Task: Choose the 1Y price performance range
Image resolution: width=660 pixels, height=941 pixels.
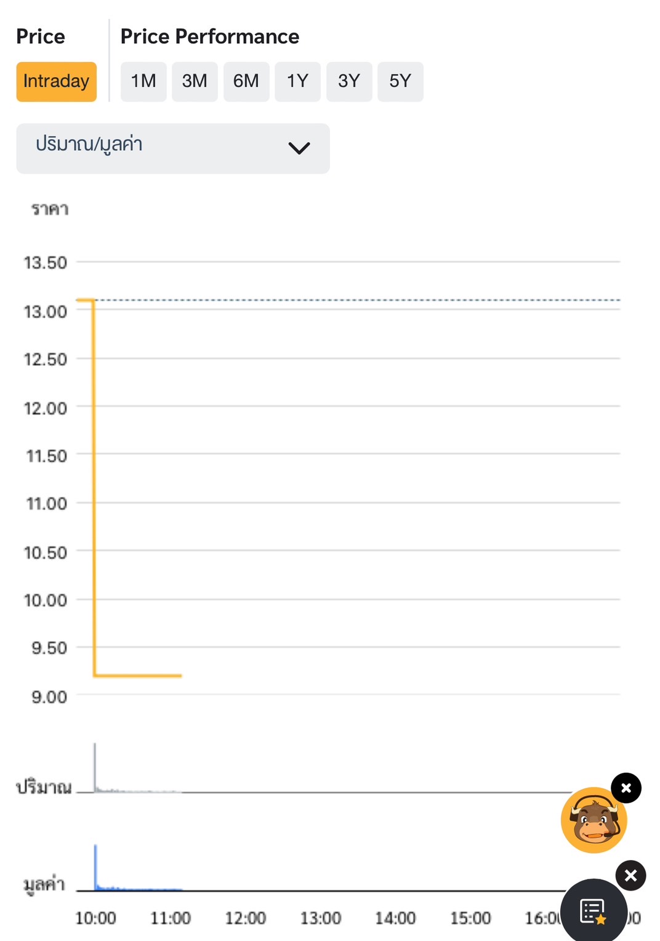Action: 297,81
